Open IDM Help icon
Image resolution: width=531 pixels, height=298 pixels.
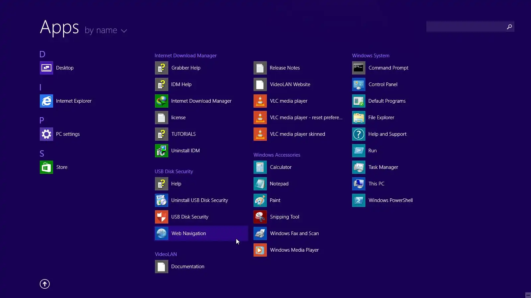pyautogui.click(x=162, y=84)
